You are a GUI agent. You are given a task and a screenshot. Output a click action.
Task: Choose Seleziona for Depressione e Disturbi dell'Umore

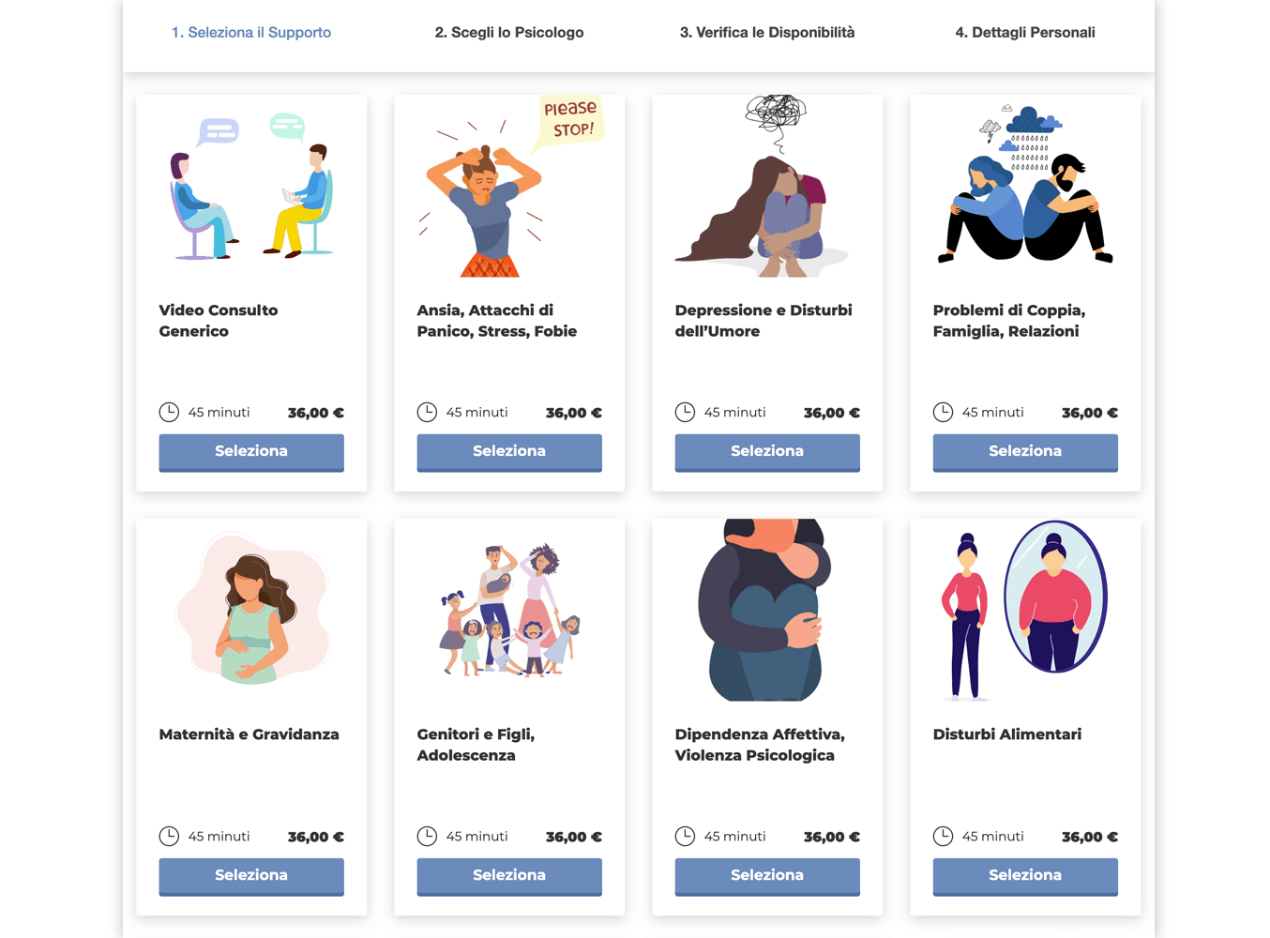pos(767,452)
